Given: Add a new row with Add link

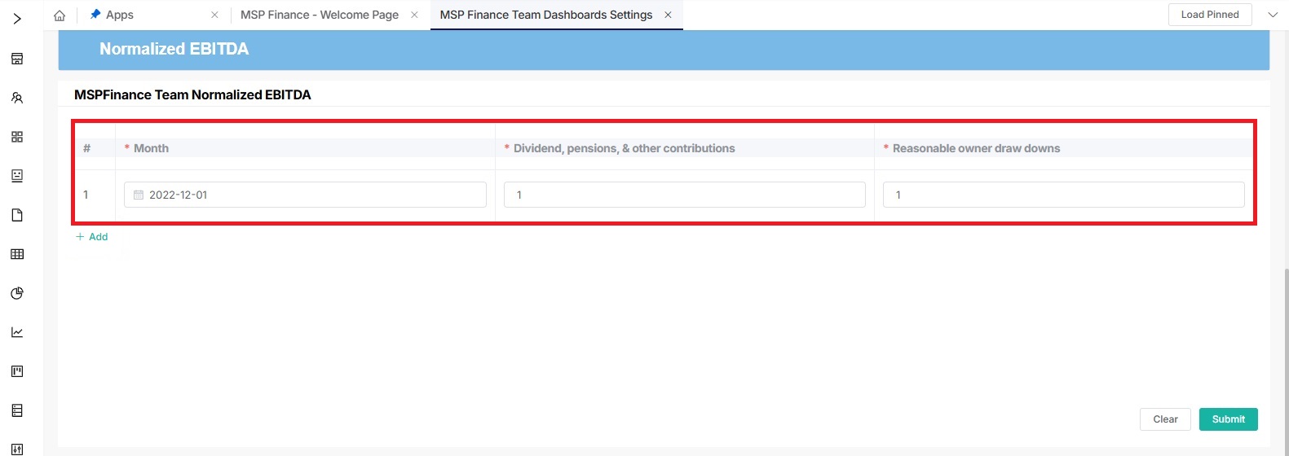Looking at the screenshot, I should pyautogui.click(x=92, y=237).
